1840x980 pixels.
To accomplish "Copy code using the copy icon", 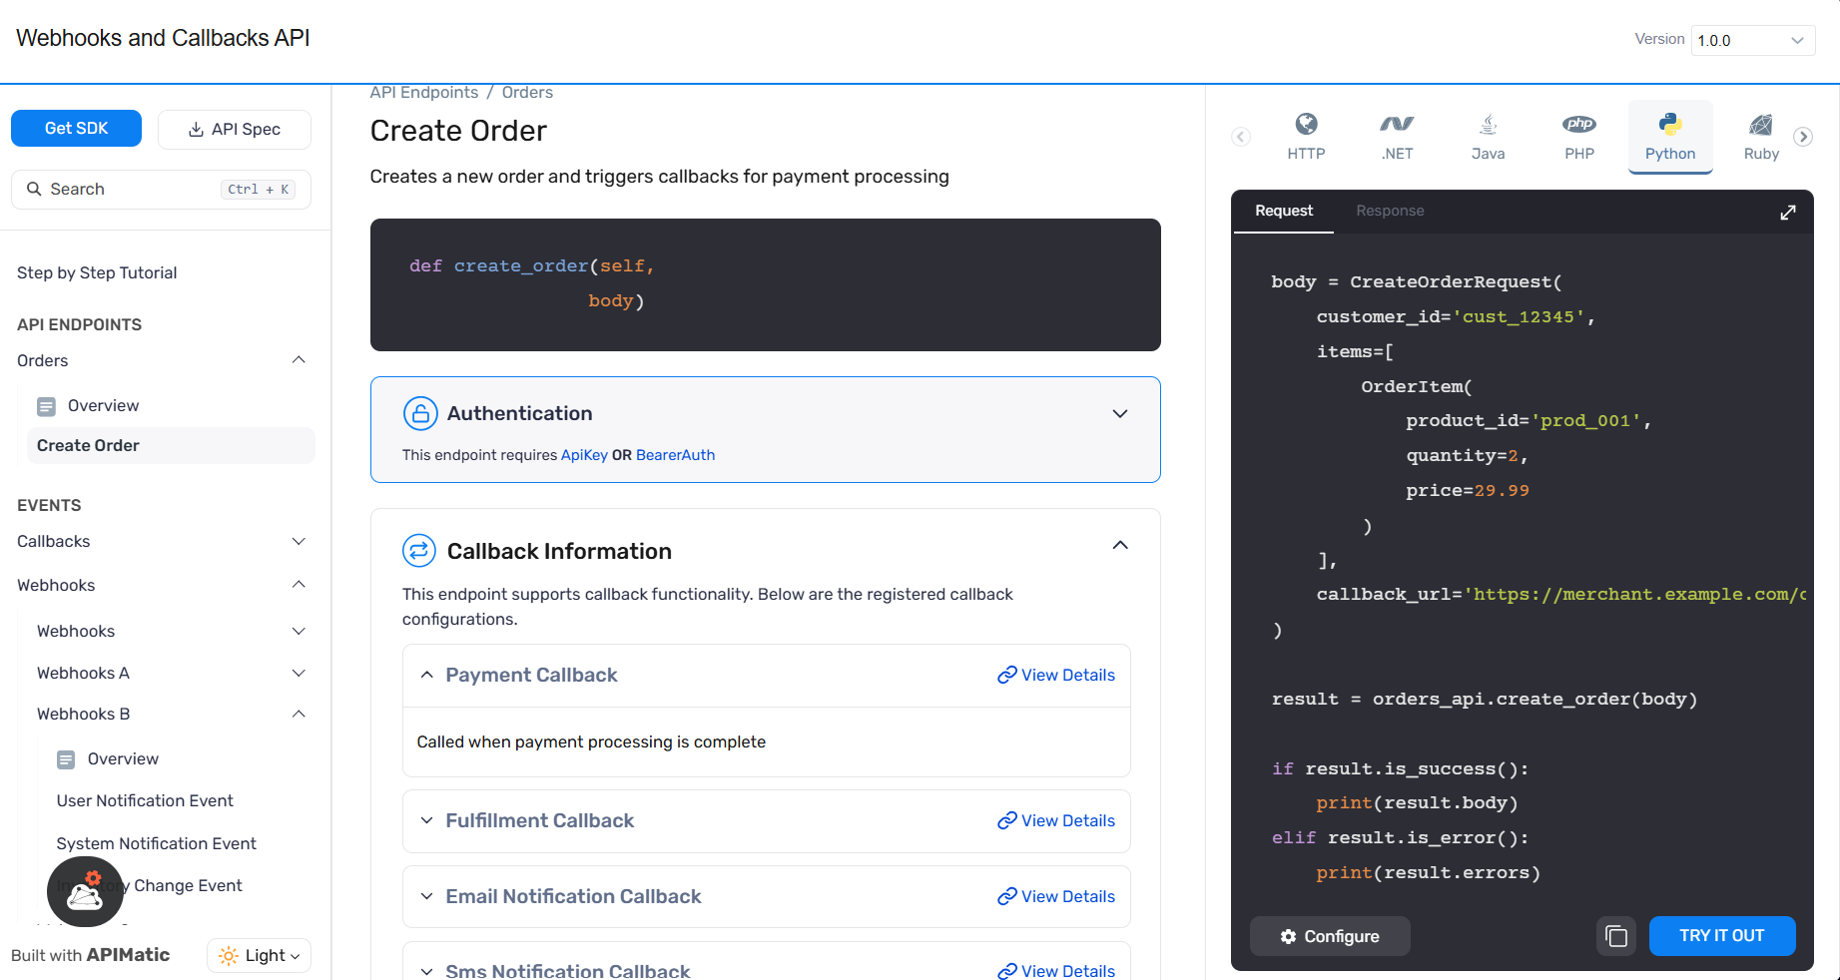I will pos(1615,936).
